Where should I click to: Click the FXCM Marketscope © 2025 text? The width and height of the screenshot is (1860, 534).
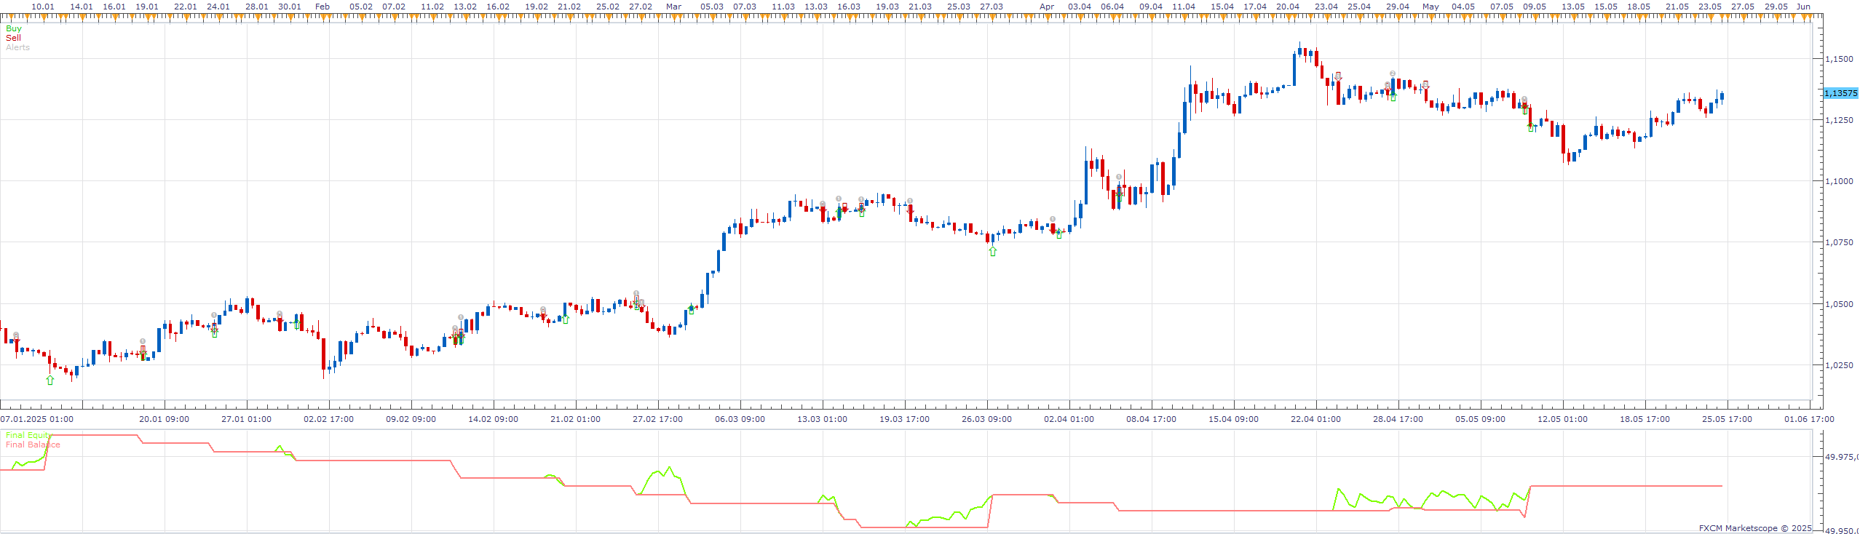coord(1755,528)
